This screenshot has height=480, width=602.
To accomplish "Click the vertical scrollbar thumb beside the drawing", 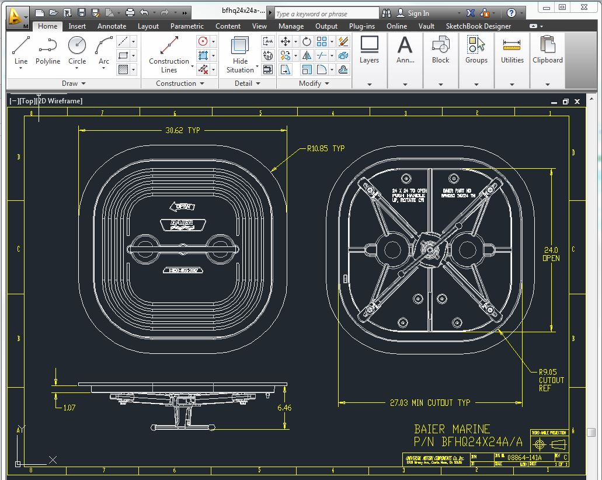I will [591, 432].
